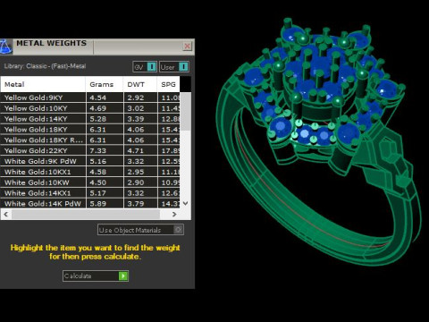The height and width of the screenshot is (322, 429).
Task: Select the White Gold:10KX1 row
Action: [x=90, y=172]
